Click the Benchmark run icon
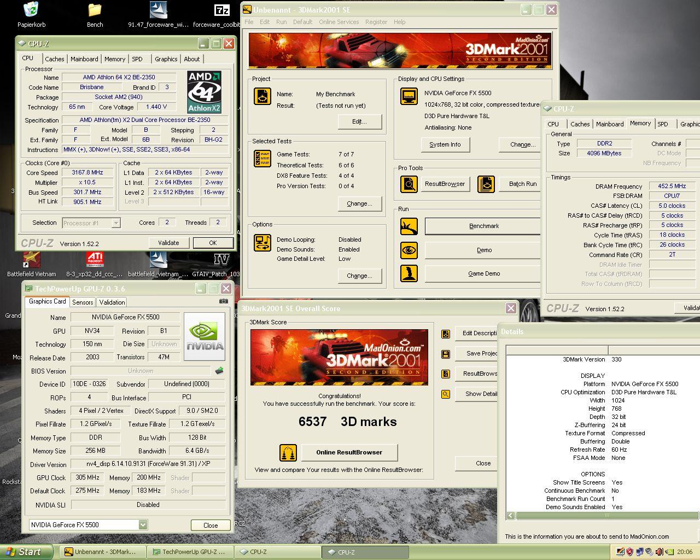The width and height of the screenshot is (700, 560). pyautogui.click(x=409, y=226)
